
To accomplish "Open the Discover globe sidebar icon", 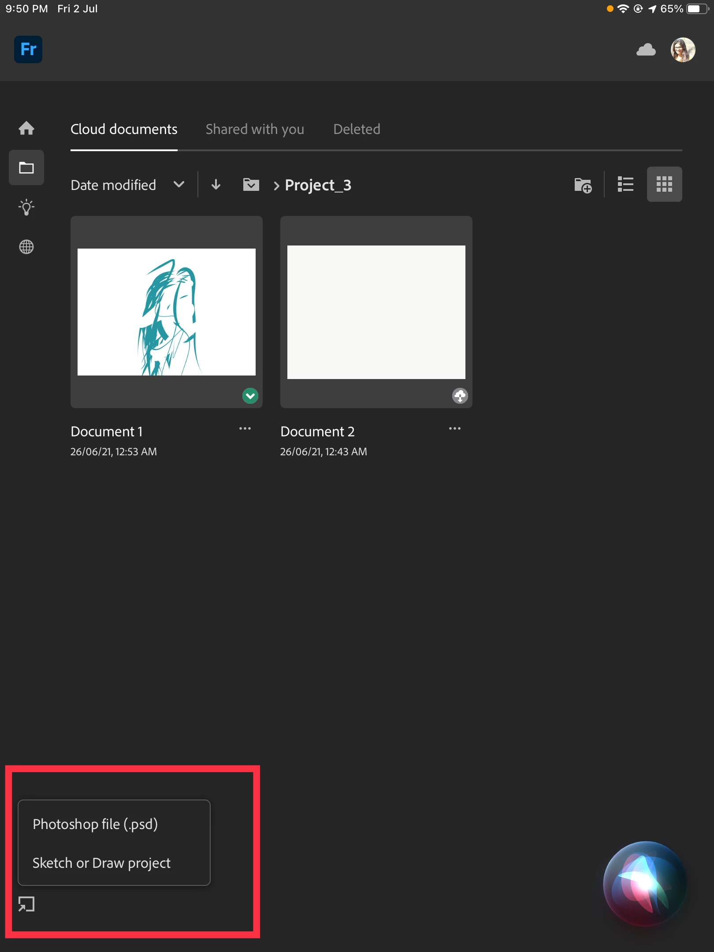I will [26, 247].
